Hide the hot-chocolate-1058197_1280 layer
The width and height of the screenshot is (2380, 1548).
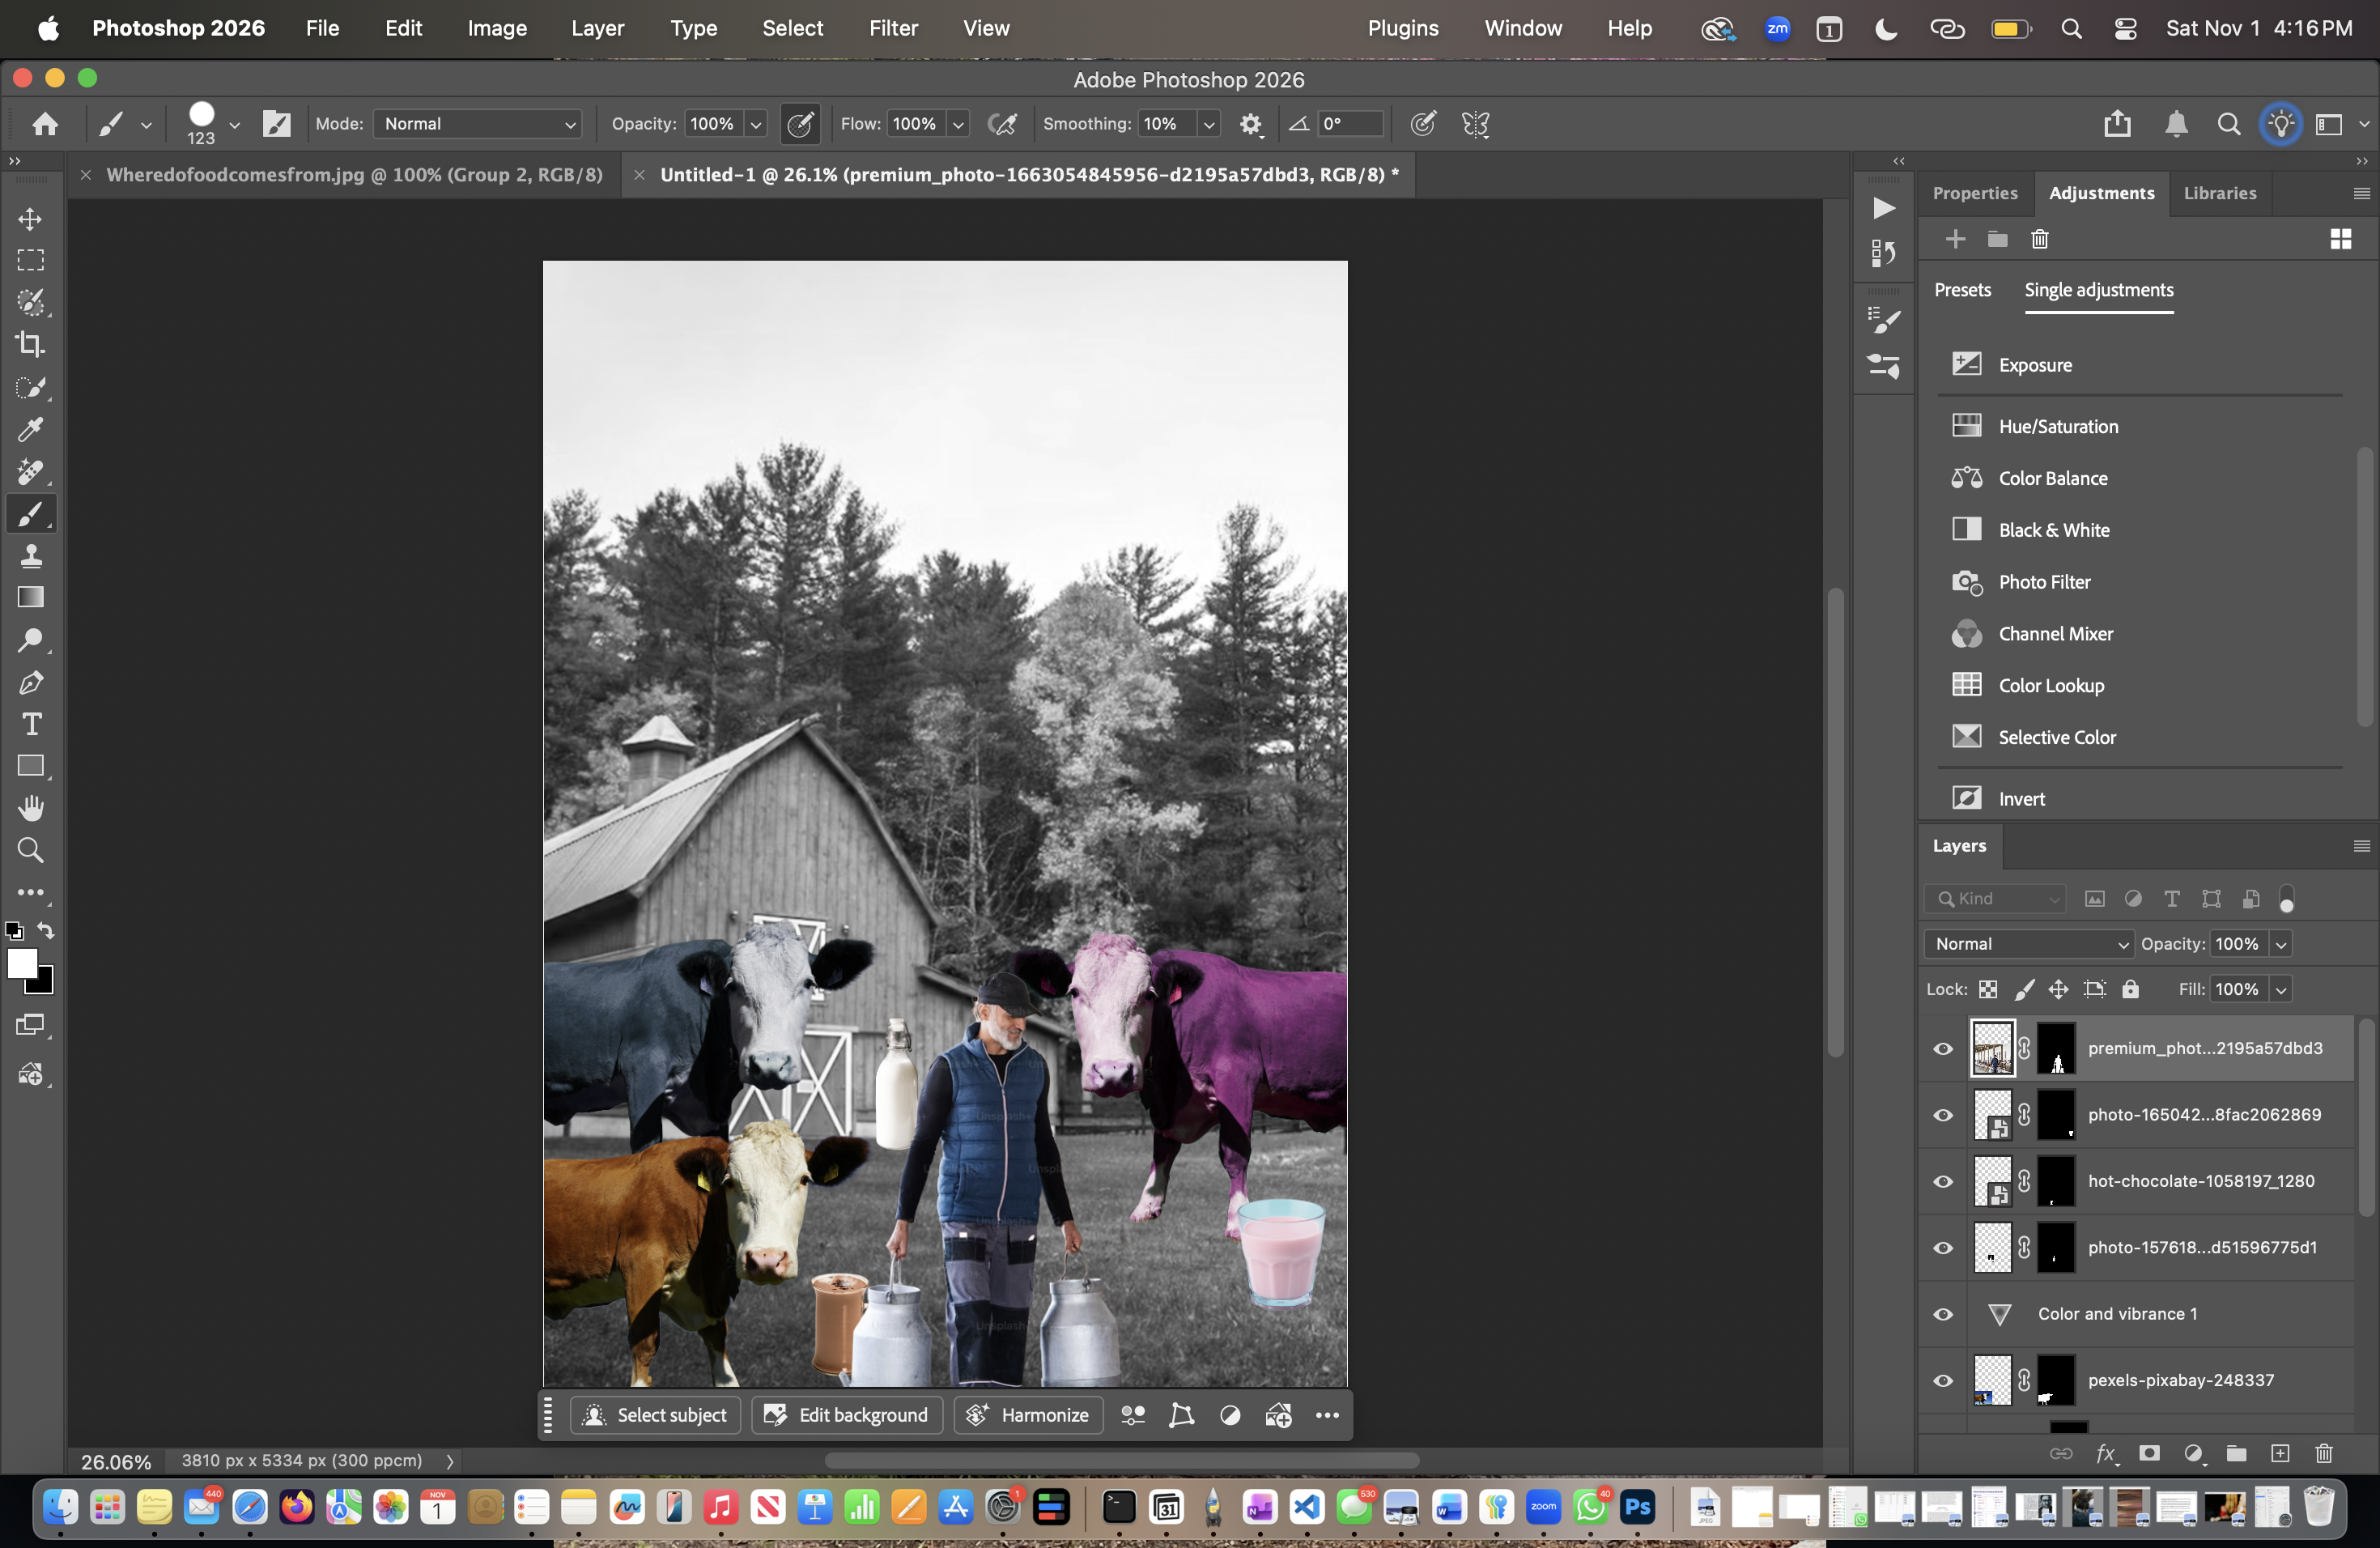(1943, 1181)
